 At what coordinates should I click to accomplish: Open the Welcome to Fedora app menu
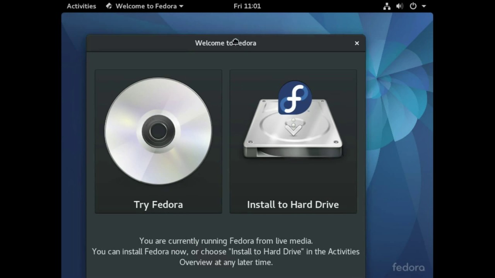point(145,6)
